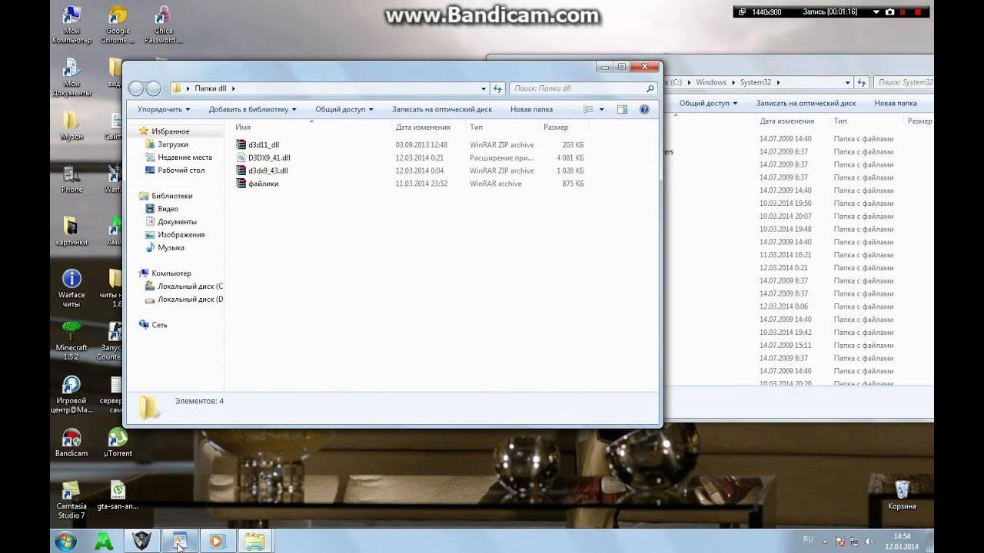Open the Help icon in the explorer toolbar
Screen dimensions: 984x553
click(644, 109)
